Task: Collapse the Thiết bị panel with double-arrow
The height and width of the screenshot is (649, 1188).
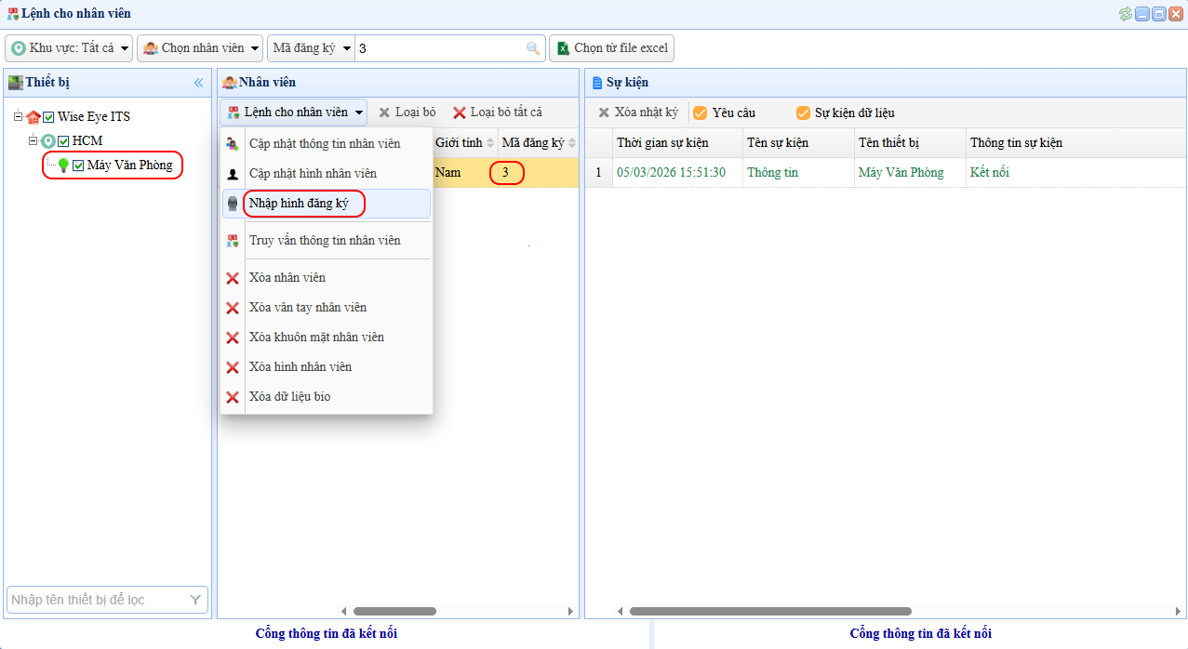Action: pyautogui.click(x=198, y=83)
